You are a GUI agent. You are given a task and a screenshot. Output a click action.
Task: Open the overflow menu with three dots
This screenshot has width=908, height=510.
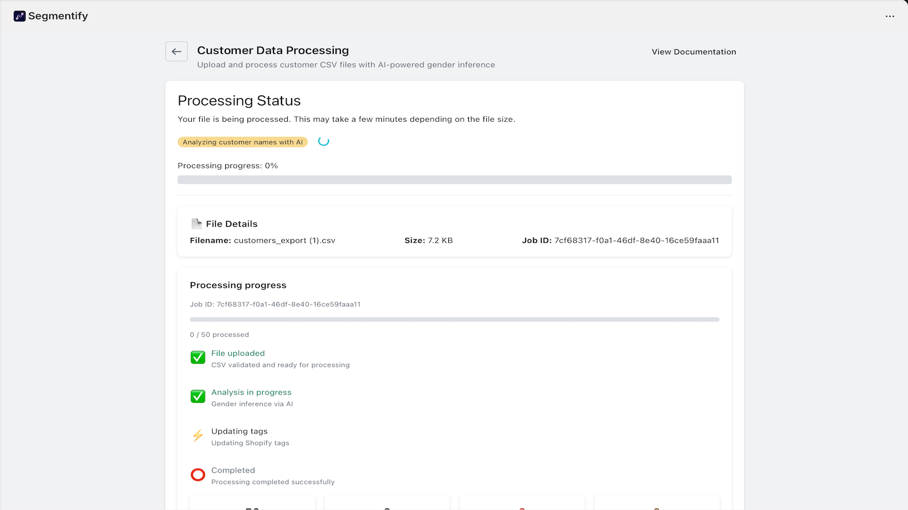(x=889, y=16)
